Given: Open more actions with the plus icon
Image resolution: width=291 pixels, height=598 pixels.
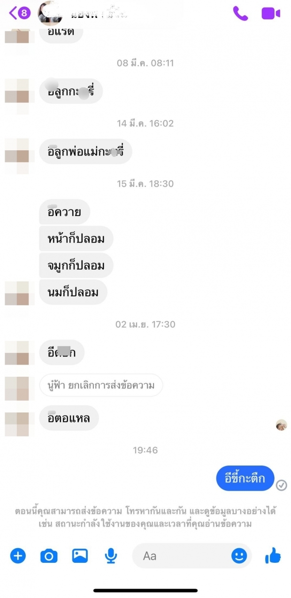Looking at the screenshot, I should click(x=18, y=556).
